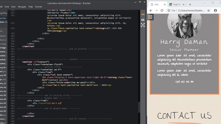Click the 'Harry DaMan' heading on webpage

pyautogui.click(x=184, y=42)
